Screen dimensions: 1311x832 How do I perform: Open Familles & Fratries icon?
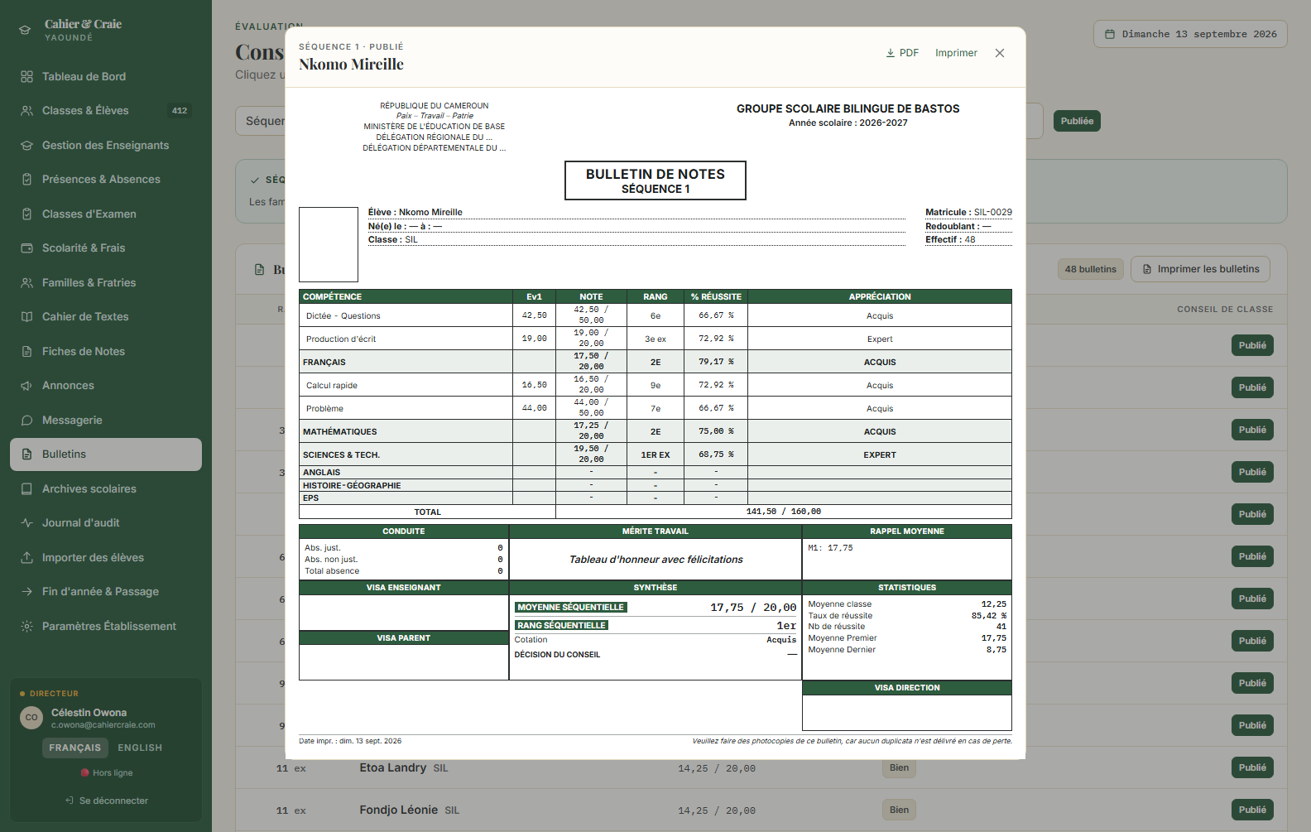pyautogui.click(x=26, y=282)
